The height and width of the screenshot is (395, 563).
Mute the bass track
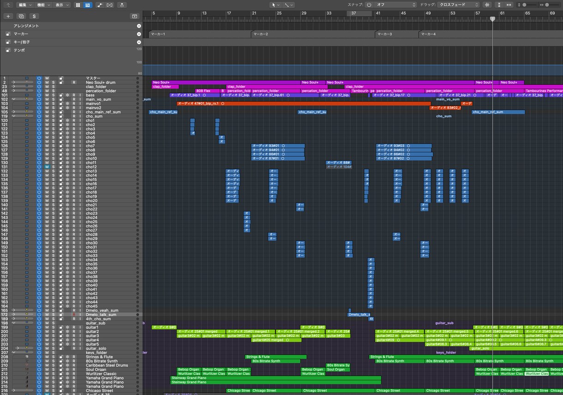pyautogui.click(x=47, y=95)
